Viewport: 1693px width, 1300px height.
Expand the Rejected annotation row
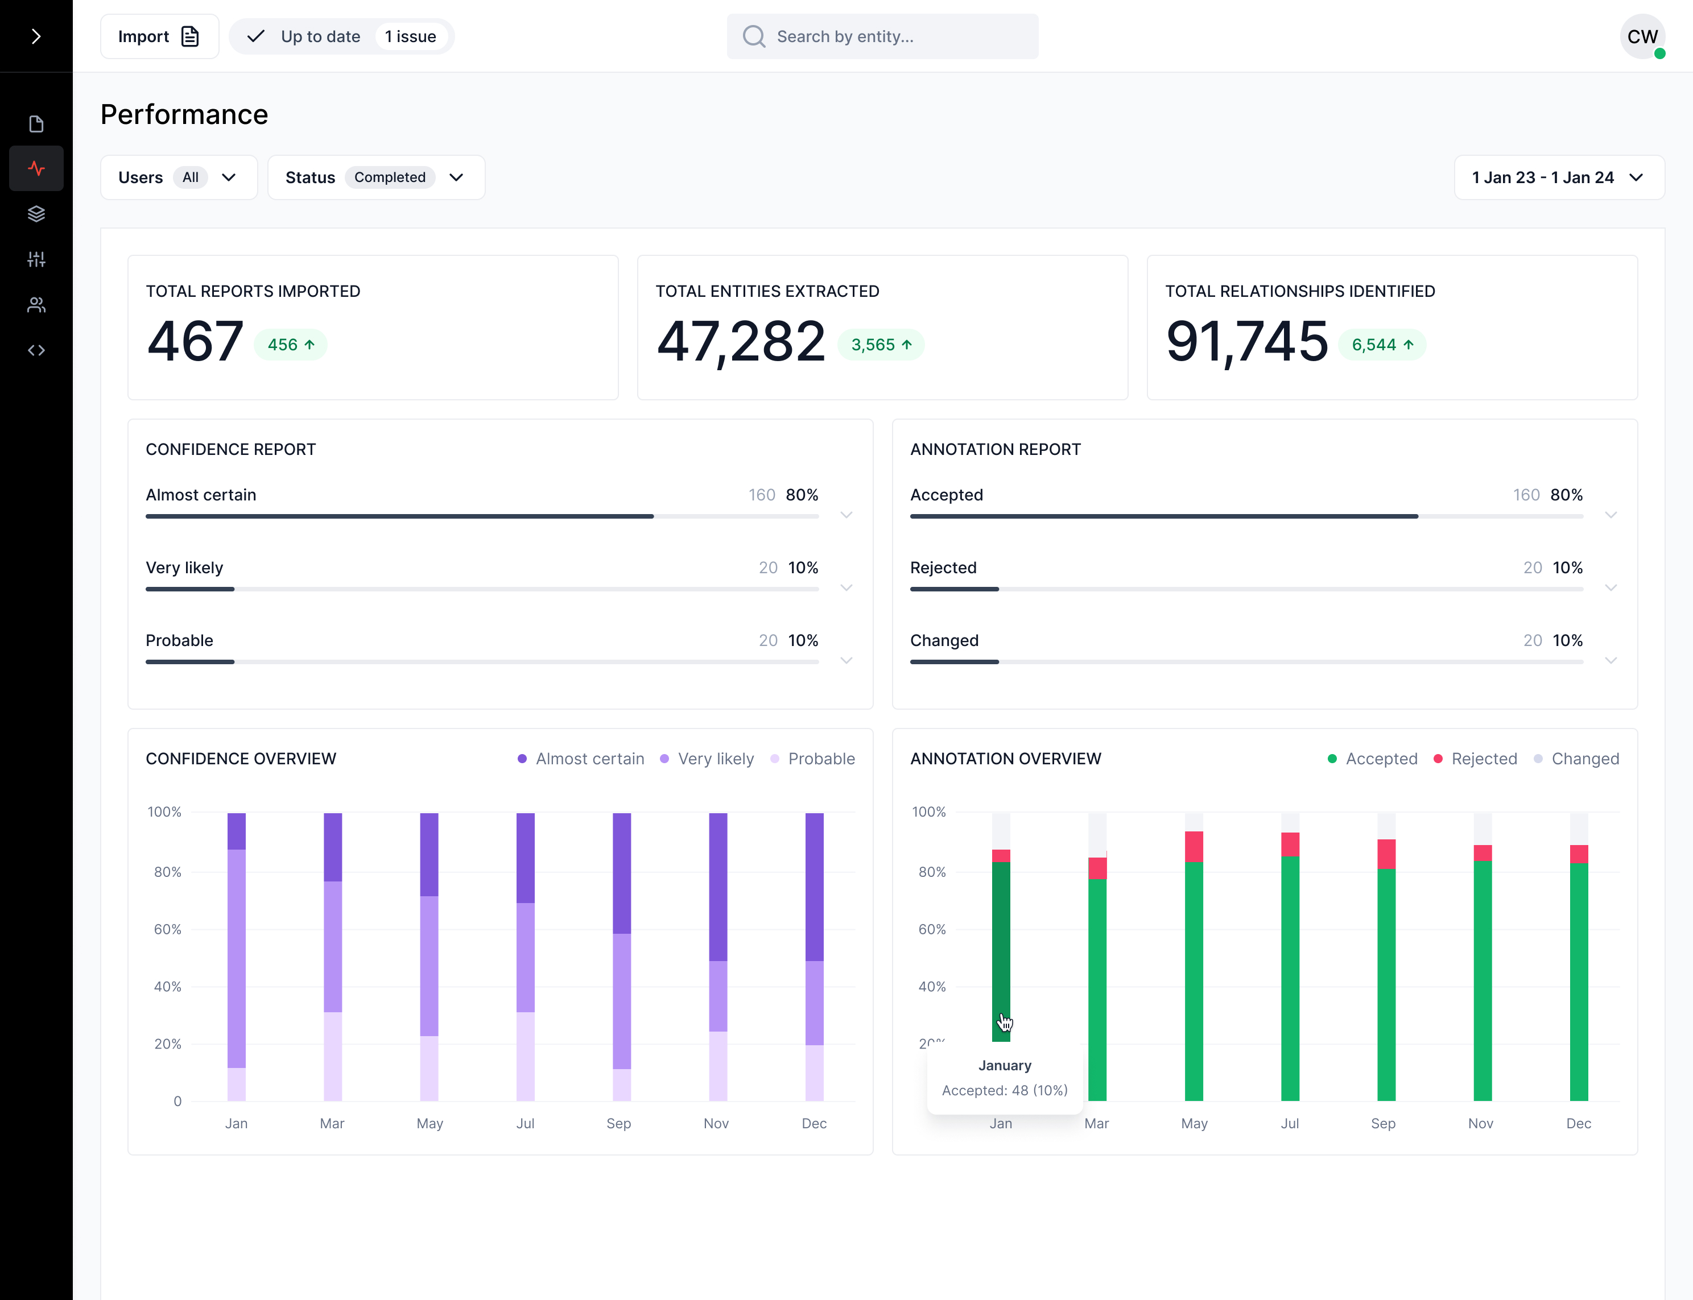coord(1610,587)
